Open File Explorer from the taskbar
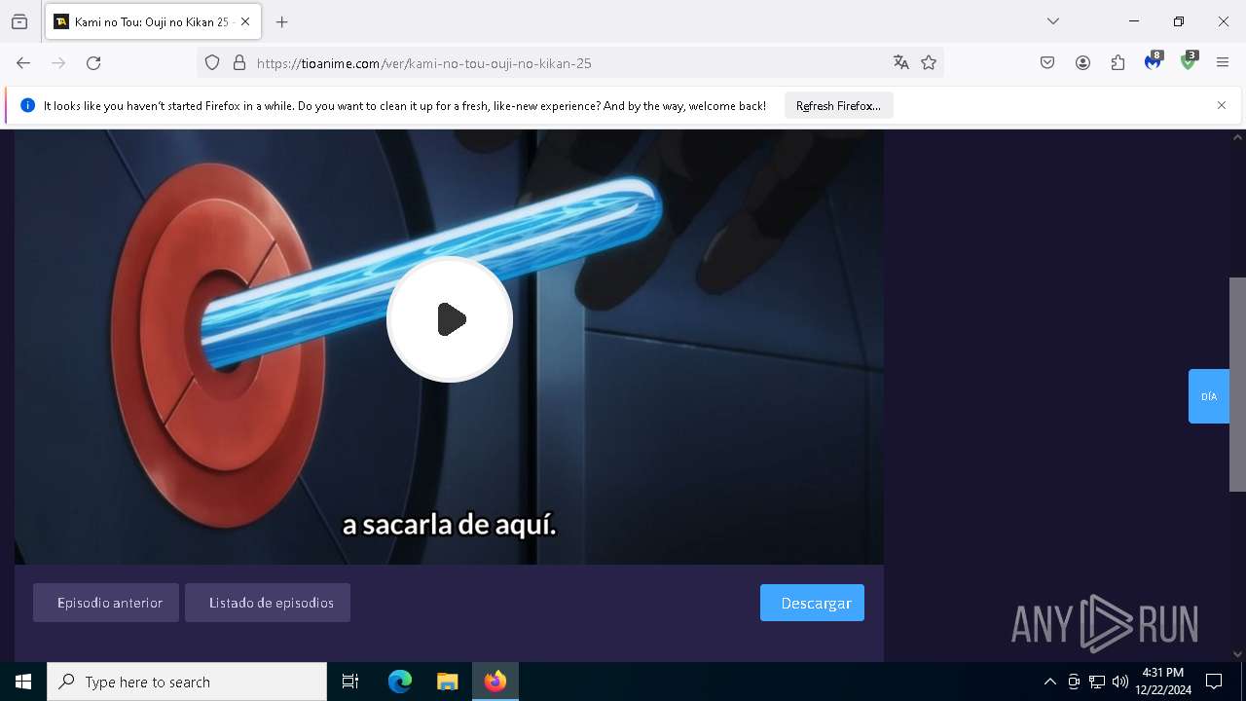Screen dimensions: 1246x701 coord(447,682)
